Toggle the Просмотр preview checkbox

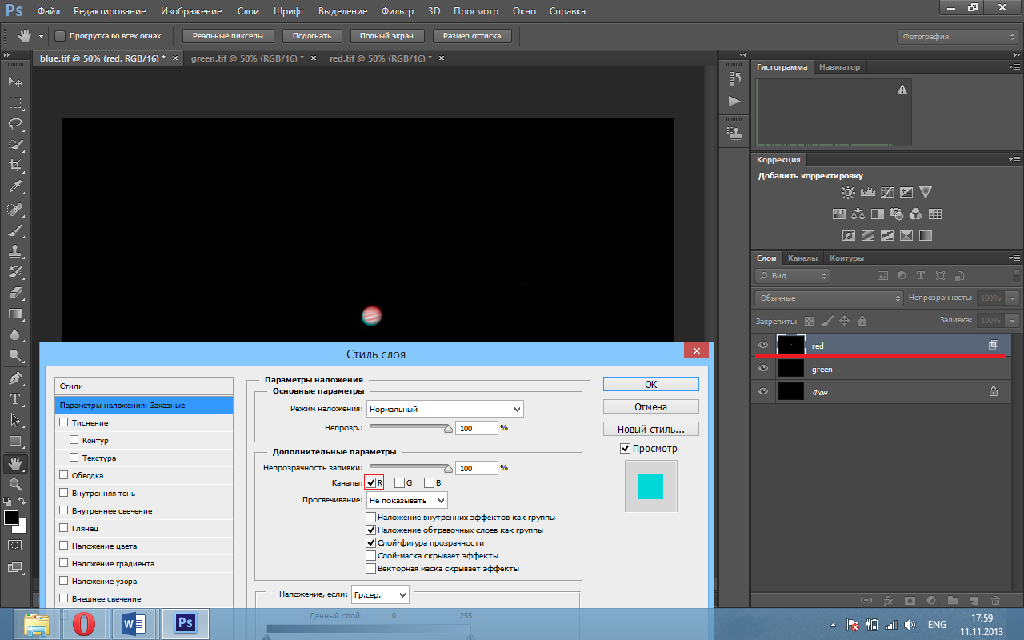coord(626,449)
